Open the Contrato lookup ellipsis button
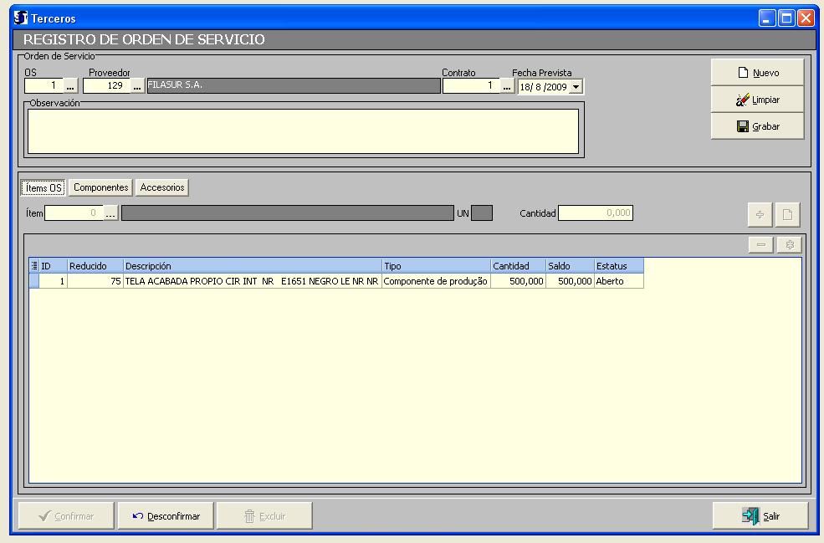Image resolution: width=824 pixels, height=543 pixels. tap(507, 86)
